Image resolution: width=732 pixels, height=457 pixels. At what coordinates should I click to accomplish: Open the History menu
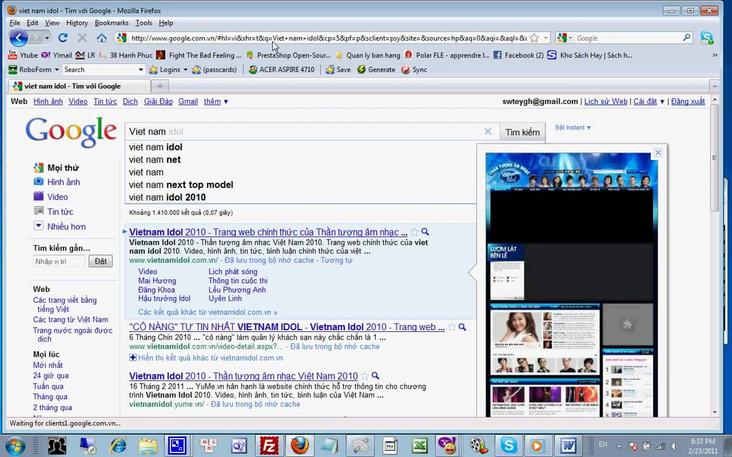click(77, 22)
